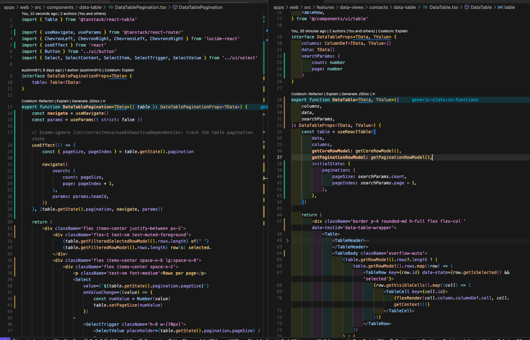Viewport: 530px width, 340px height.
Task: Open 'web' breadcrumb in the left editor
Action: (x=25, y=7)
